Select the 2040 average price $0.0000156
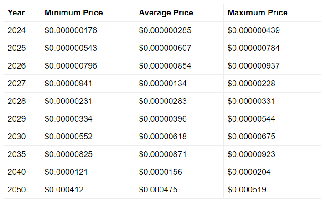The width and height of the screenshot is (326, 202). click(160, 172)
